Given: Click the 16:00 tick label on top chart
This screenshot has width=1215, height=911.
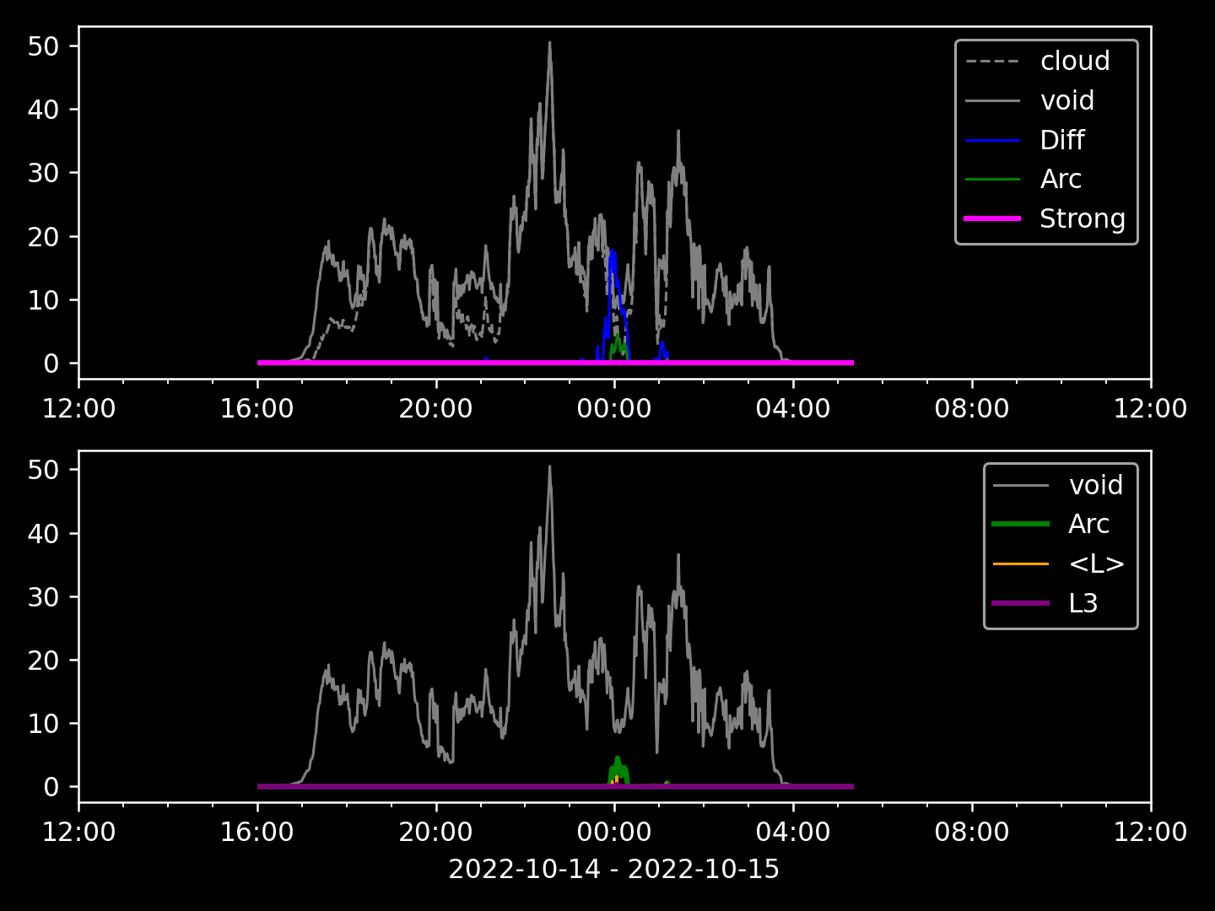Looking at the screenshot, I should coord(257,409).
